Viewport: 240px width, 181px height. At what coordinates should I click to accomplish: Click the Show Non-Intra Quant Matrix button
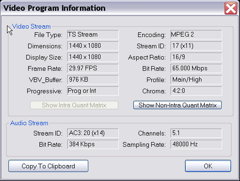pyautogui.click(x=178, y=105)
